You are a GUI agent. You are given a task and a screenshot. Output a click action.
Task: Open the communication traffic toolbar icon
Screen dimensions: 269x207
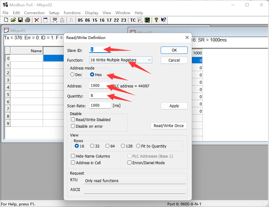point(140,20)
